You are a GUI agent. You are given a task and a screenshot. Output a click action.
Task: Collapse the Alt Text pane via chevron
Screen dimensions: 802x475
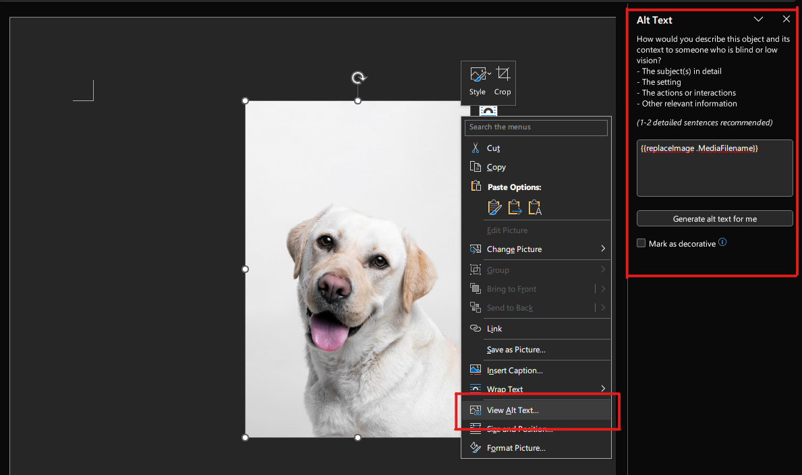pos(758,20)
